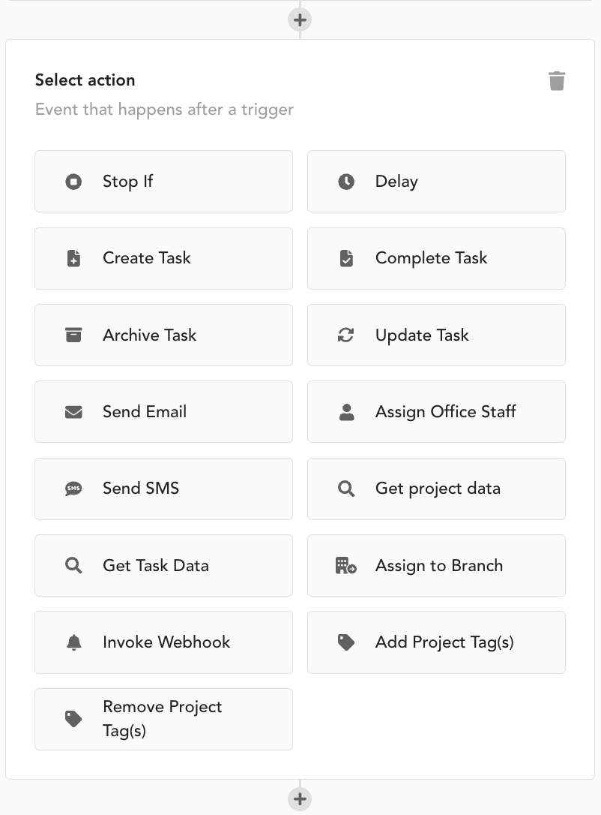
Task: Click the plus button below the card
Action: pos(300,798)
